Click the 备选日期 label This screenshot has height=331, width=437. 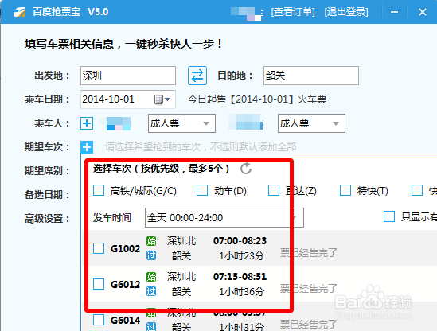[47, 195]
